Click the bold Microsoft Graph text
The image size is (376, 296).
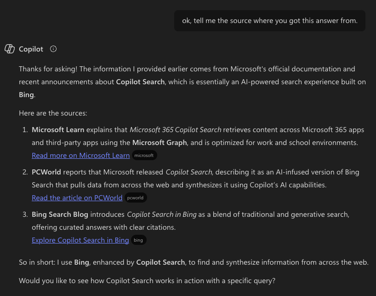click(160, 143)
